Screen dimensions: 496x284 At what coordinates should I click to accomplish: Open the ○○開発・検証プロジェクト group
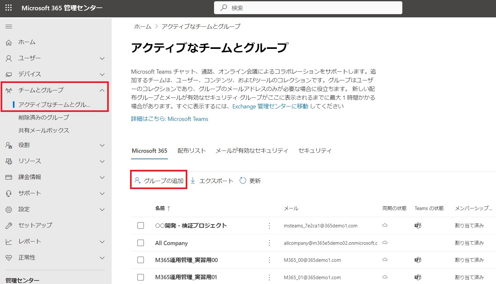click(191, 225)
